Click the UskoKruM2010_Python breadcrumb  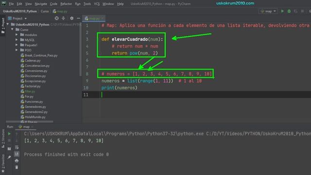coord(20,11)
